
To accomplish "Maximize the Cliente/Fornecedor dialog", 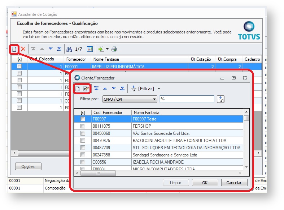I will point(233,78).
